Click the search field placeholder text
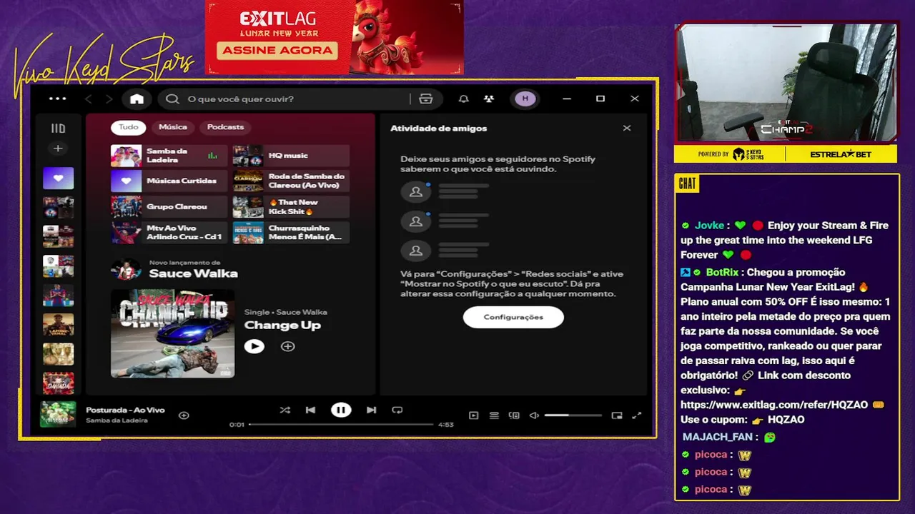 240,99
